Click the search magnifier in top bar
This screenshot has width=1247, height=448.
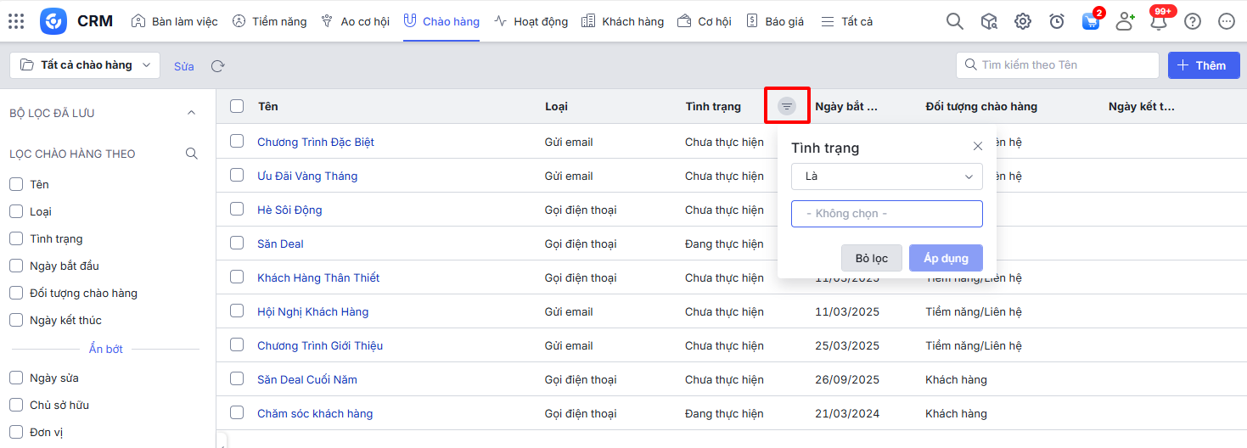click(x=955, y=21)
